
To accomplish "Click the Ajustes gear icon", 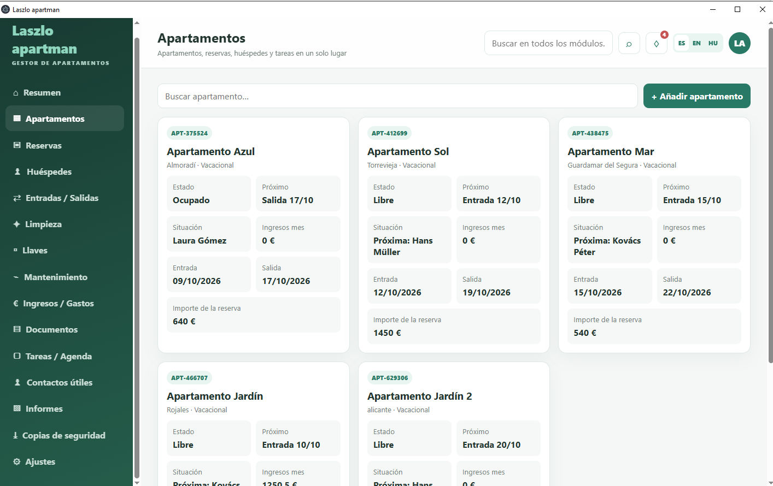I will coord(17,462).
